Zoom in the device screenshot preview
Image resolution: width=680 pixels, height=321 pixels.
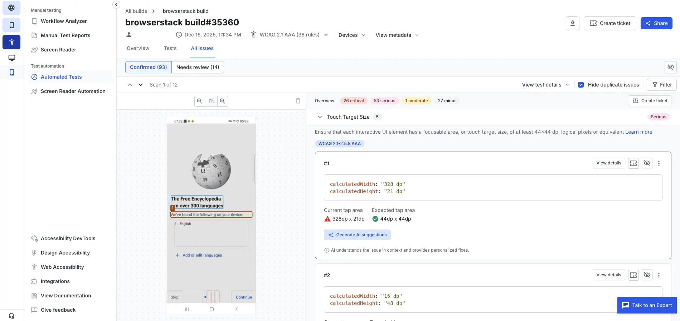pos(222,101)
